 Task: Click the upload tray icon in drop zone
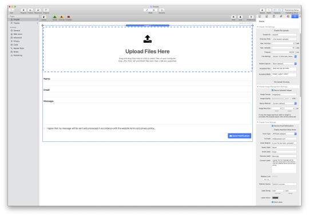click(x=148, y=39)
